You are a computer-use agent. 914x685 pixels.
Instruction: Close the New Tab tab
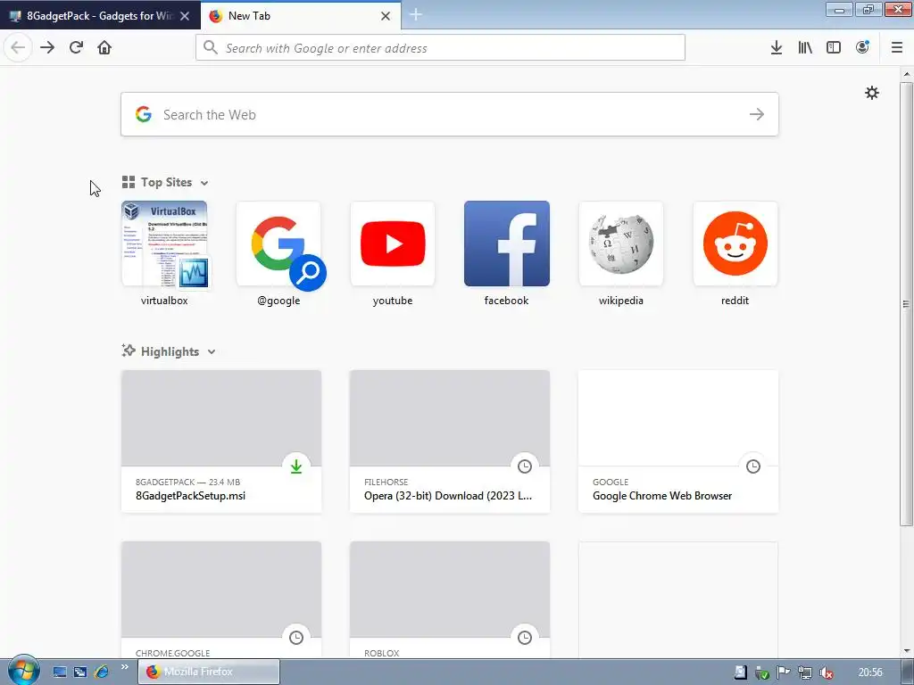pyautogui.click(x=386, y=16)
